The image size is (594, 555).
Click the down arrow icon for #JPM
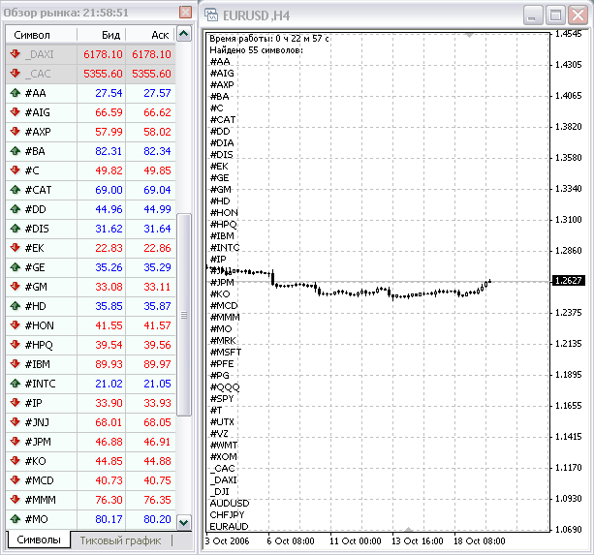point(16,442)
